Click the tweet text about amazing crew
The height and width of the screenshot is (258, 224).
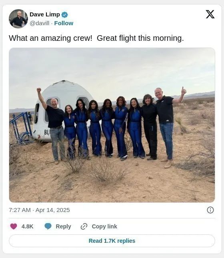pos(96,38)
